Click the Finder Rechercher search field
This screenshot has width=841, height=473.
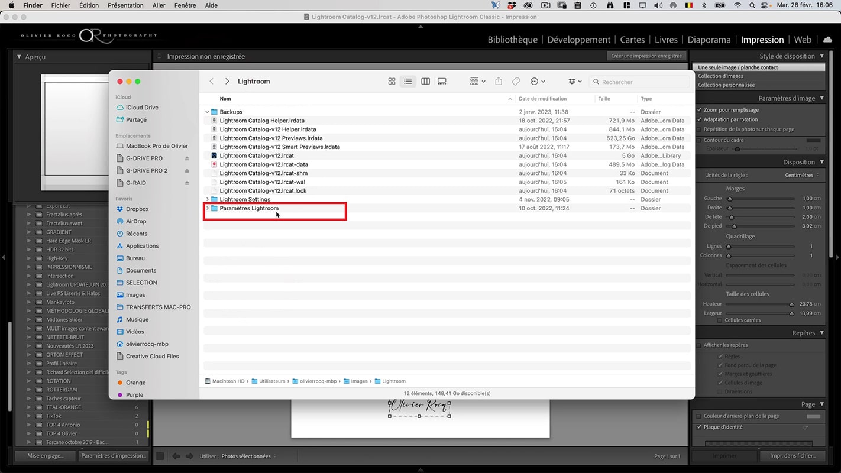click(639, 82)
